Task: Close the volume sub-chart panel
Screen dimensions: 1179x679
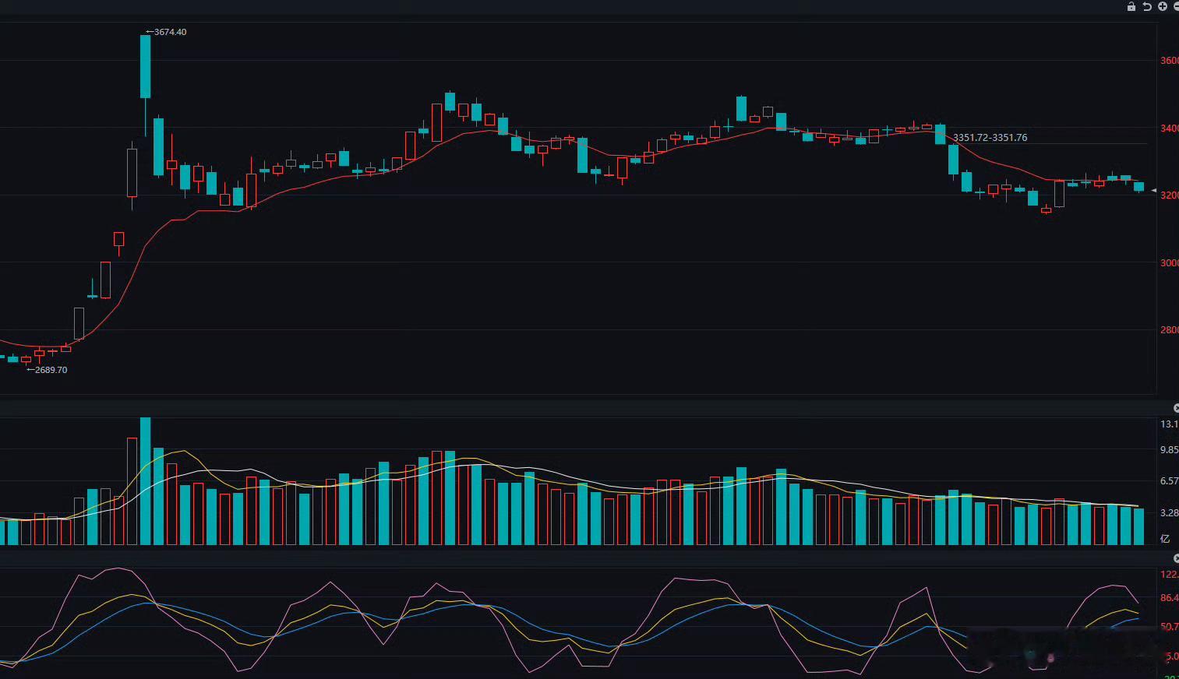Action: (1176, 408)
